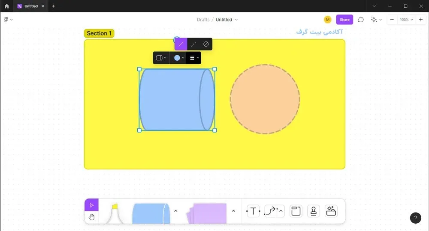Click the Share button
This screenshot has width=429, height=231.
pyautogui.click(x=344, y=20)
